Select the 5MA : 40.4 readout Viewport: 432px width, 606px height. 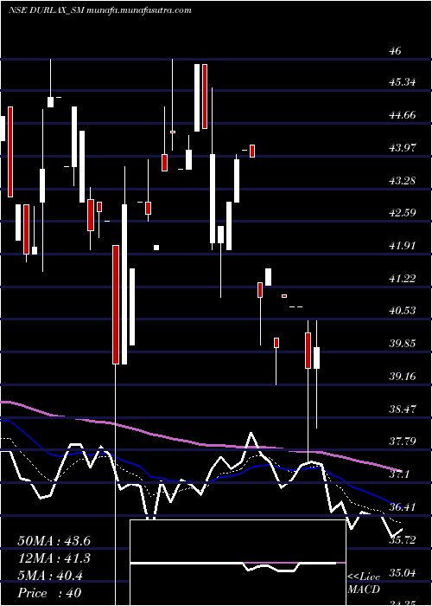click(50, 576)
